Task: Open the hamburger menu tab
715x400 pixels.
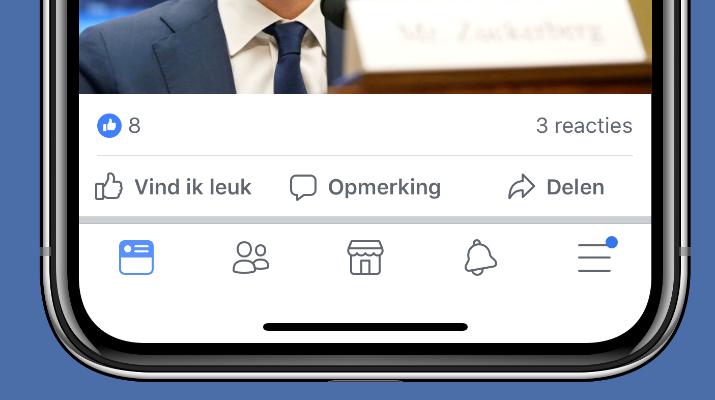Action: (x=594, y=258)
